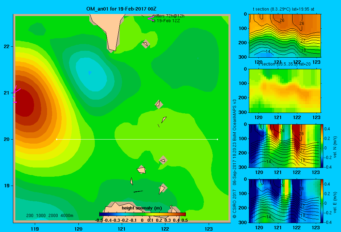Click longitude label 121 under the main map
The width and height of the screenshot is (341, 232).
pos(122,229)
